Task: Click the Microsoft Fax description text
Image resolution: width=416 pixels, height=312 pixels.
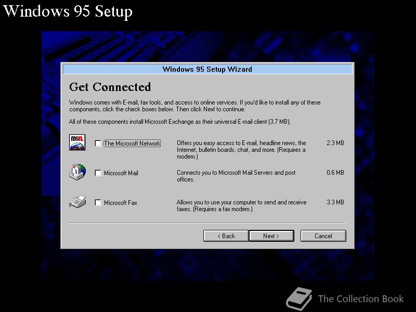Action: 241,205
